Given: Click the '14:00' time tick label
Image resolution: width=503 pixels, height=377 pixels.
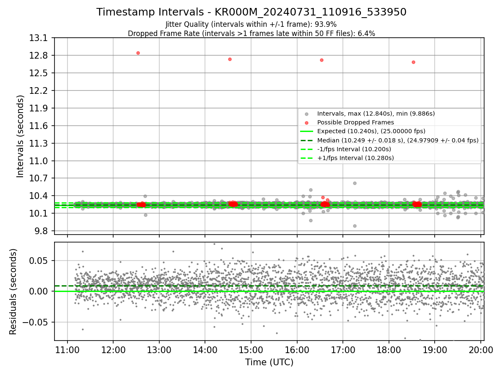Looking at the screenshot, I should click(205, 350).
